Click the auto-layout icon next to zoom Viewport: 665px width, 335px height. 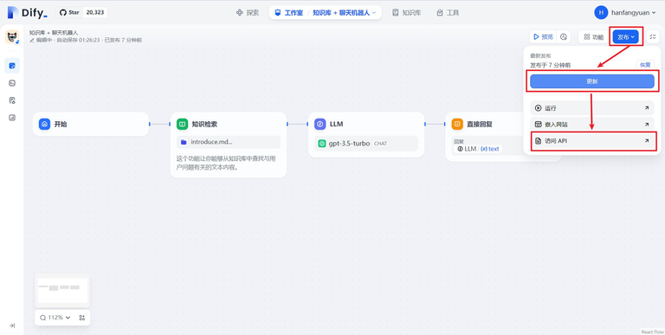(x=82, y=317)
